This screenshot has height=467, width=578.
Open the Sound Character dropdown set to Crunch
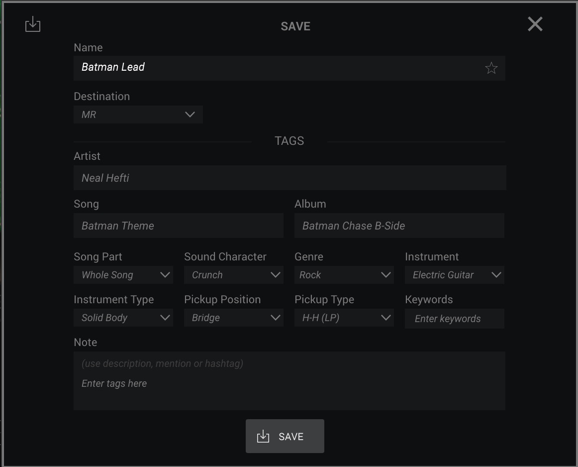click(234, 275)
